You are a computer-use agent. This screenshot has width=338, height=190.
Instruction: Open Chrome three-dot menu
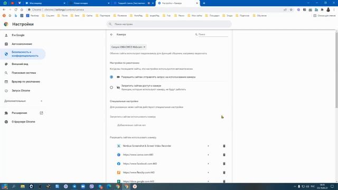click(334, 9)
